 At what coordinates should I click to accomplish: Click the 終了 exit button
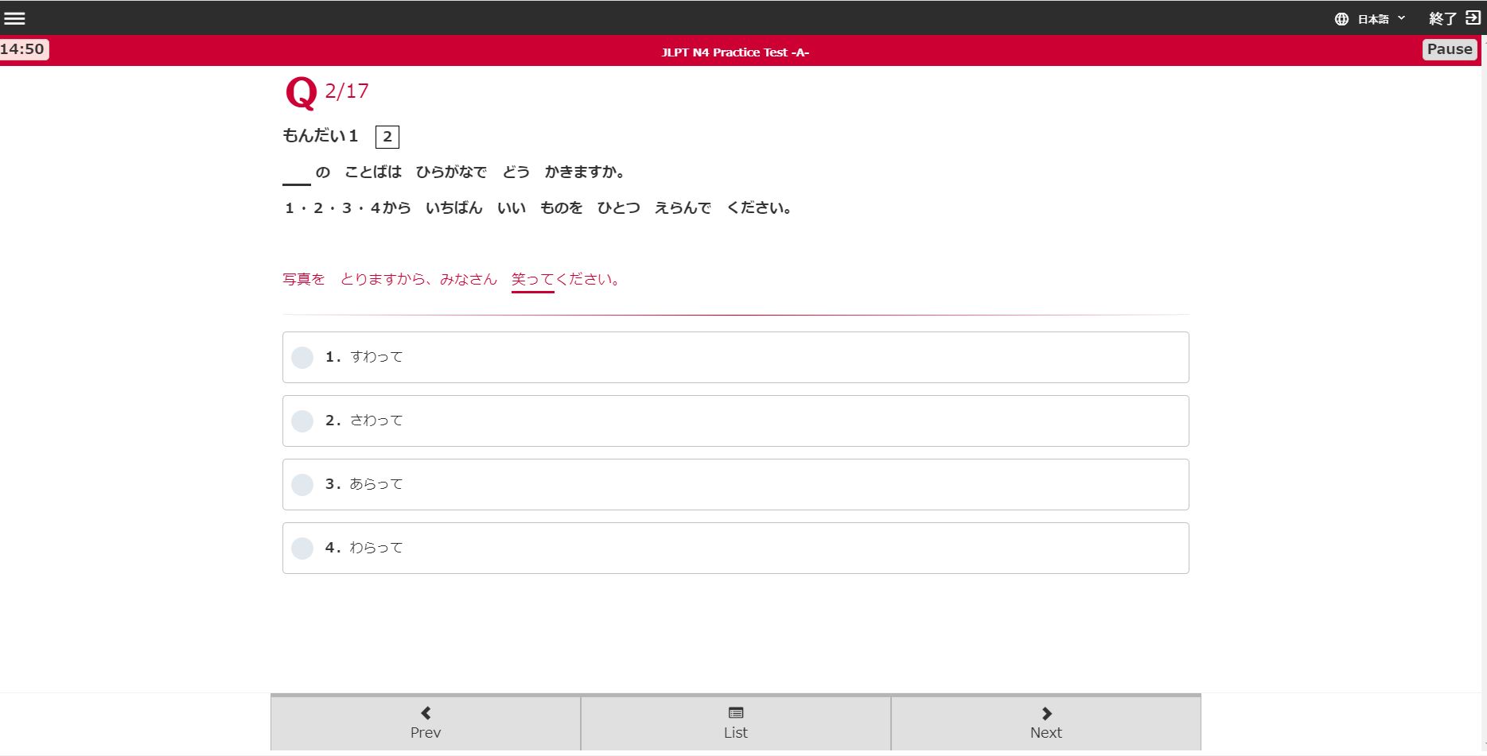click(1454, 18)
